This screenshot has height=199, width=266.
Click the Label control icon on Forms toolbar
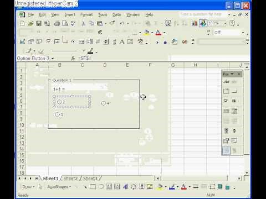coord(226,82)
